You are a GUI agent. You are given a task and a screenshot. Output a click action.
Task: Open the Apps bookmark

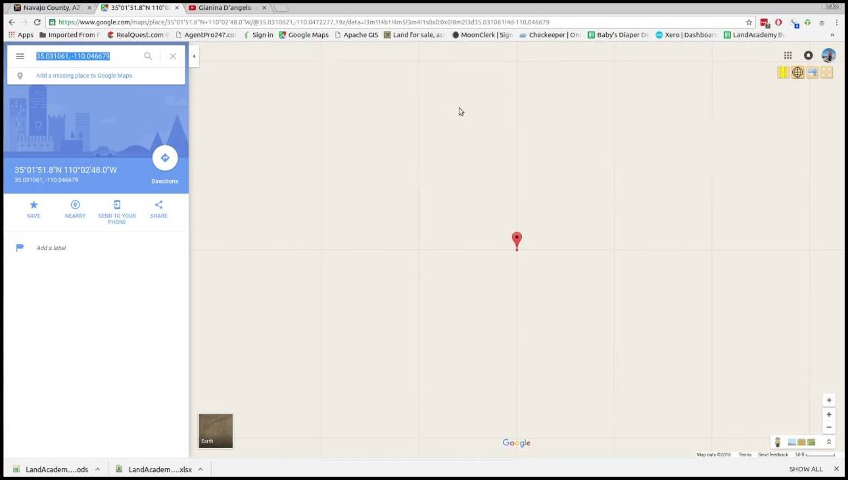[20, 35]
